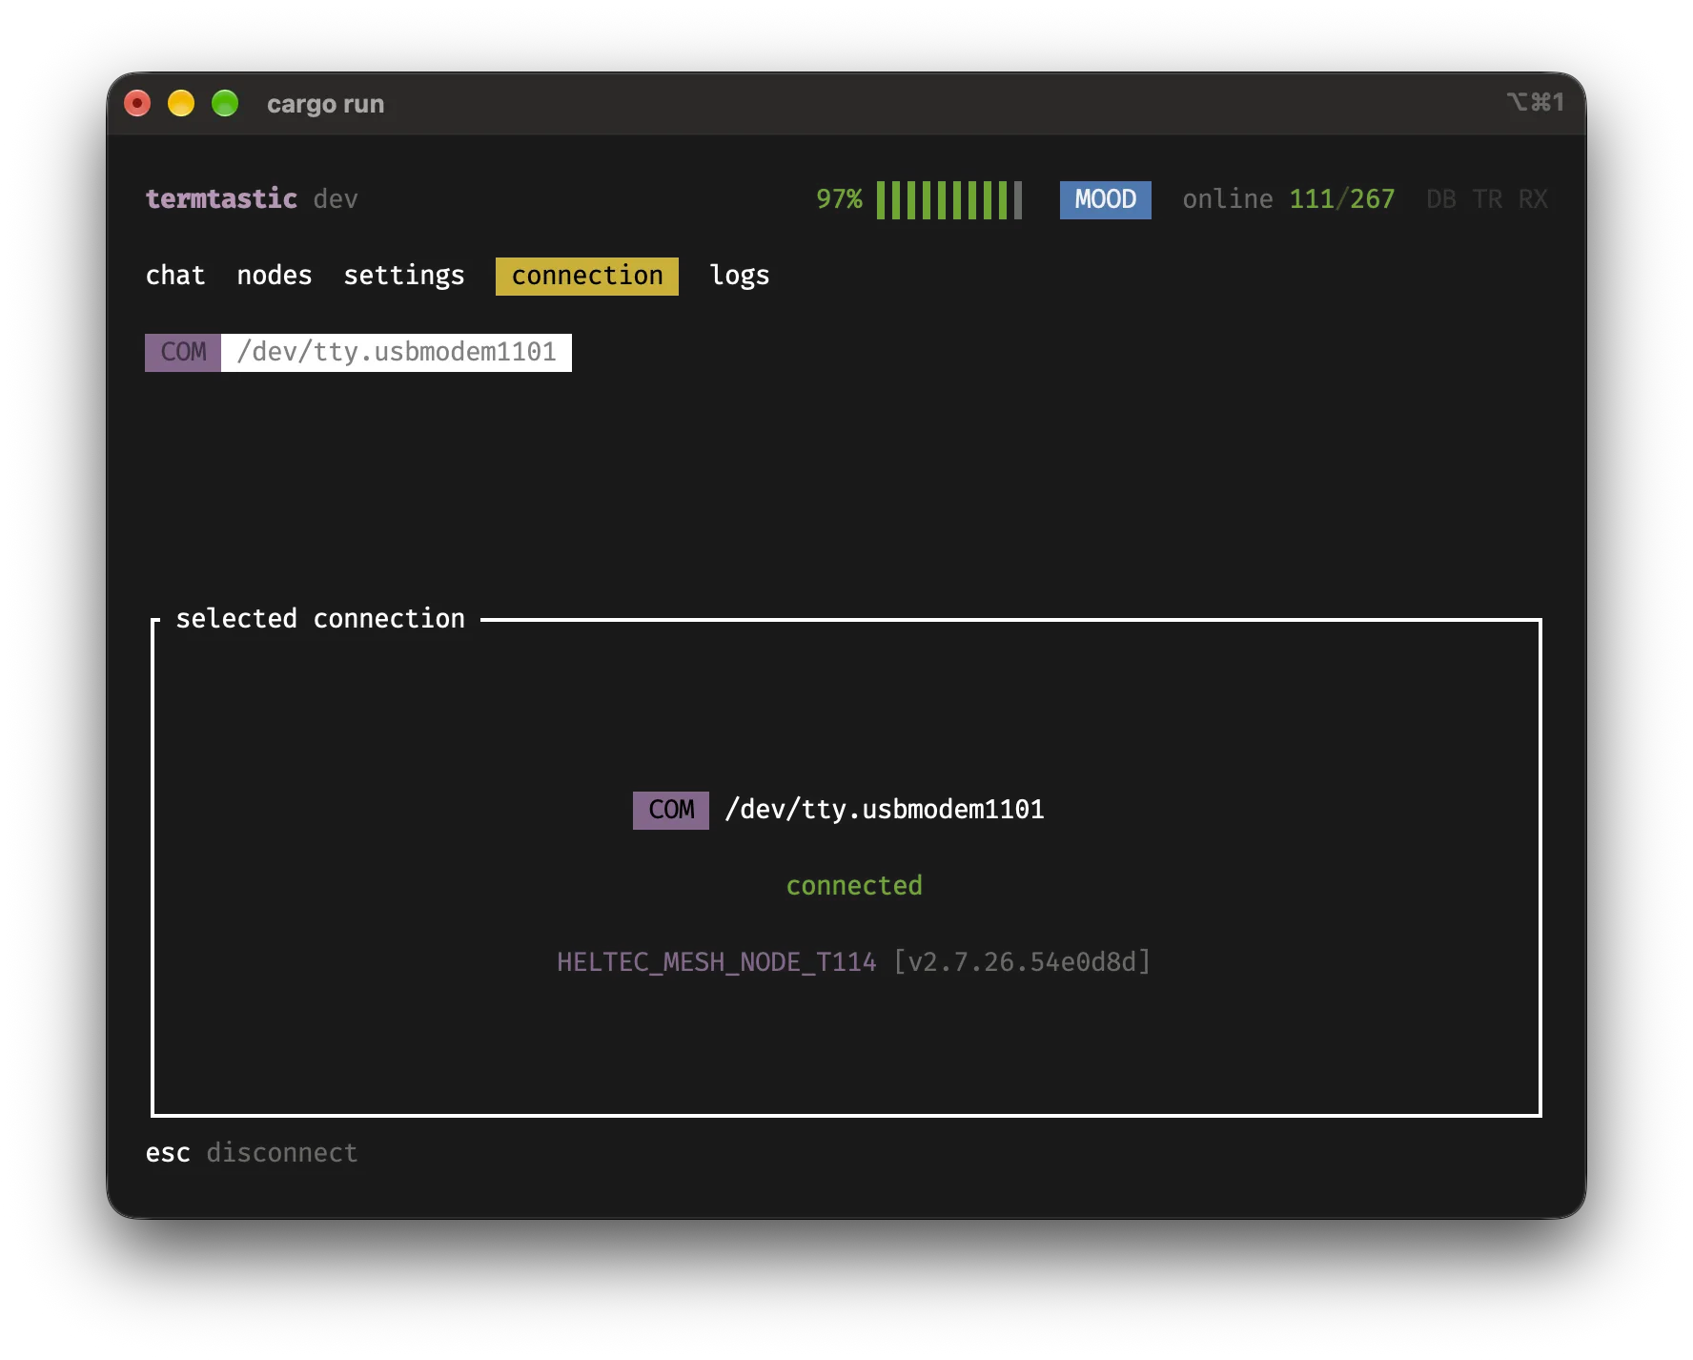The image size is (1693, 1360).
Task: Click the dev label beside termtastic
Action: tap(336, 199)
